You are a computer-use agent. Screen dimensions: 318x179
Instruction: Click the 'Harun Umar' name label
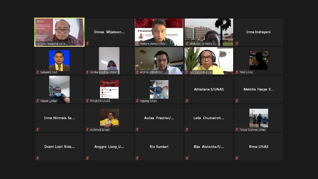pyautogui.click(x=49, y=101)
